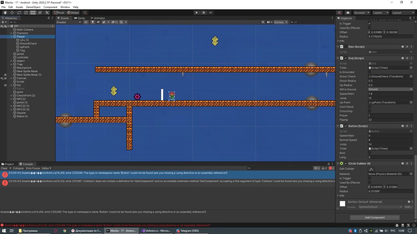Expand the Canvas object in Hierarchy
Viewport: 417px width, 234px height.
click(11, 78)
